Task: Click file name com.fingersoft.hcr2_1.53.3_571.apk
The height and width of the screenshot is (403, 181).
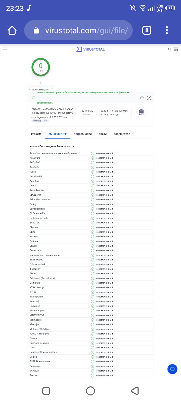Action: tap(49, 117)
